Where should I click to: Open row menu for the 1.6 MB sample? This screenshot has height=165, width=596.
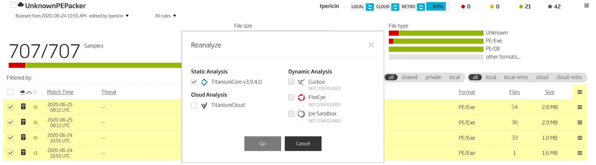tap(579, 153)
